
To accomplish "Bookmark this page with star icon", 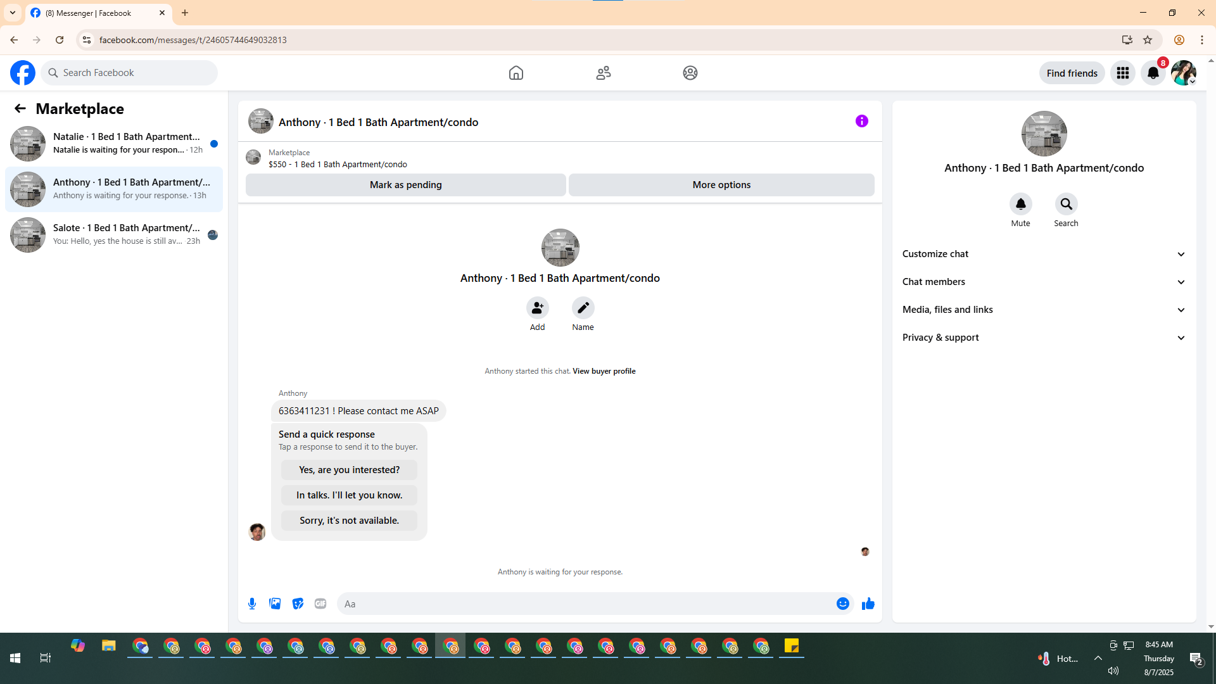I will 1148,40.
